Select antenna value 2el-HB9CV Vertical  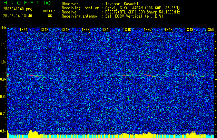[x=124, y=16]
